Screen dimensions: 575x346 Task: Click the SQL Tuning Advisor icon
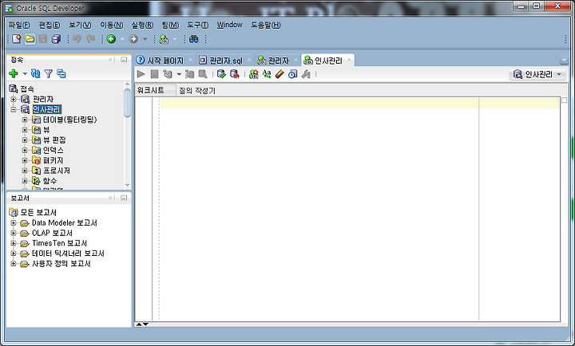(x=203, y=74)
